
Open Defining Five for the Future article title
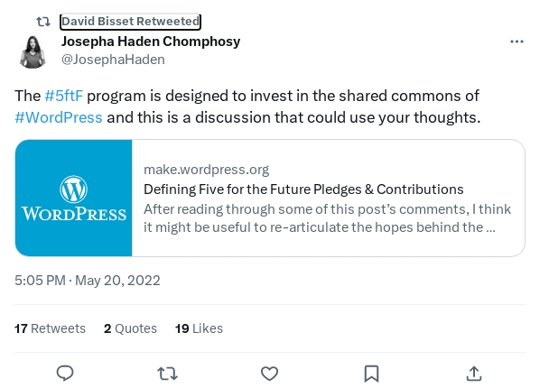[303, 189]
